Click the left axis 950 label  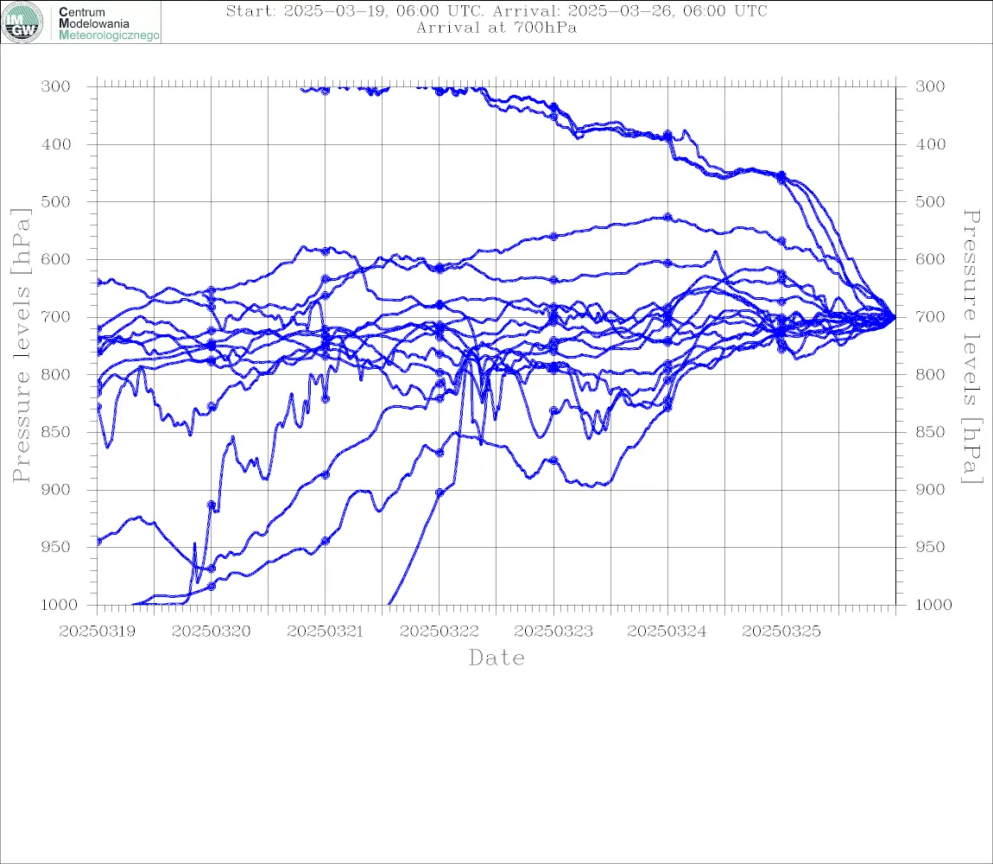[x=56, y=546]
